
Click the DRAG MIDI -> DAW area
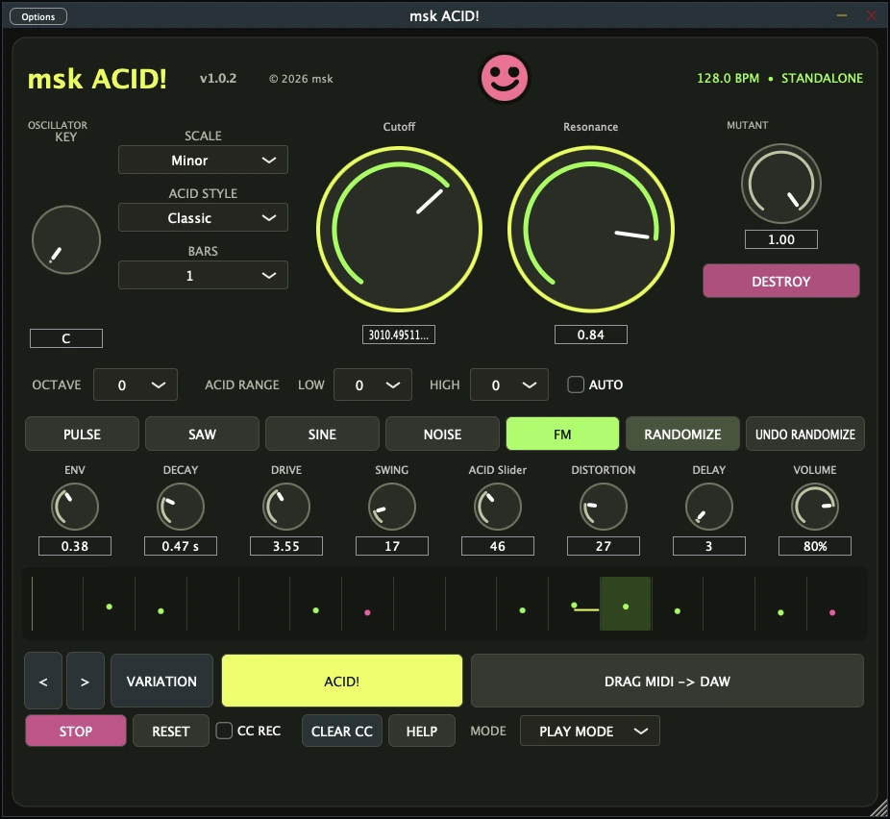[x=667, y=681]
